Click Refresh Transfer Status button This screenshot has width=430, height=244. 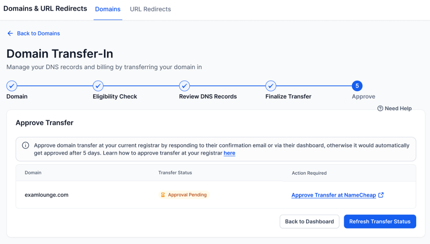[x=380, y=221]
